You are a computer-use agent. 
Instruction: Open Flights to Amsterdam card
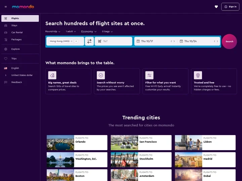[x=141, y=175]
